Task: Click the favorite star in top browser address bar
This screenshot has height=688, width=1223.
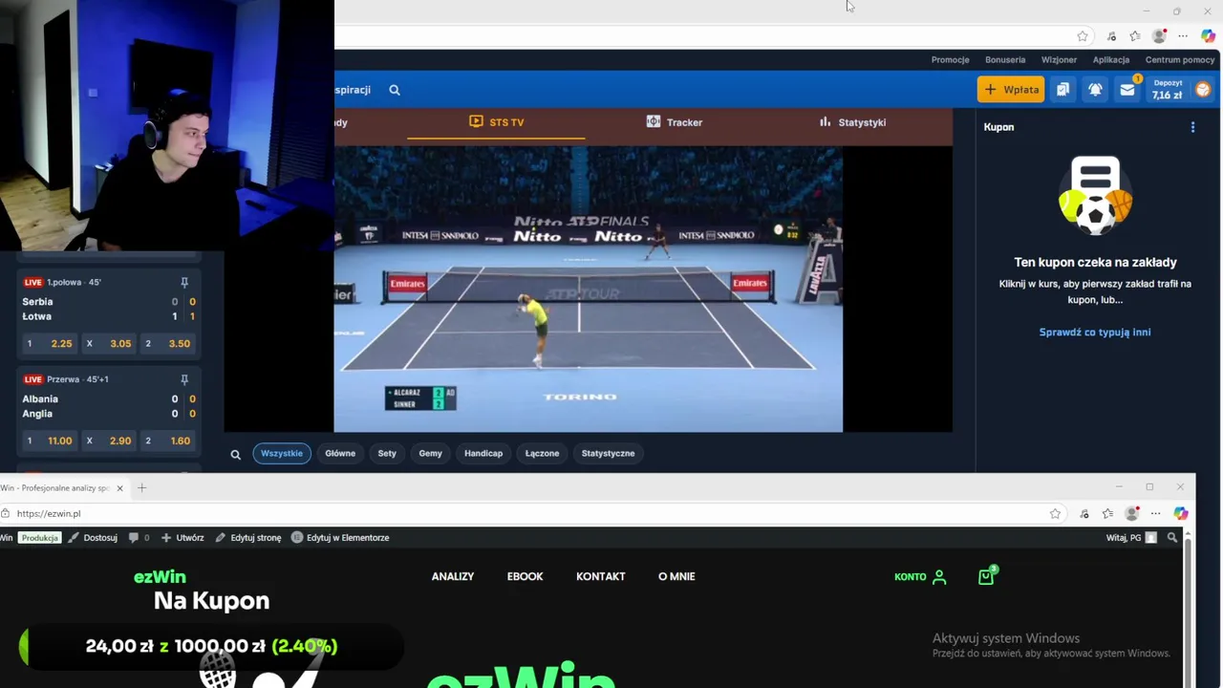Action: [1083, 36]
